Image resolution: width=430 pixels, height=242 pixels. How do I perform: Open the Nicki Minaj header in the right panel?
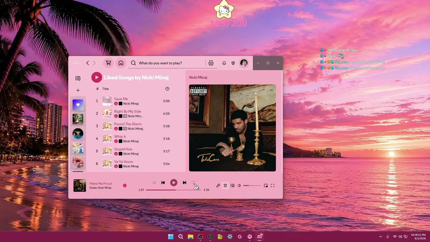point(198,77)
